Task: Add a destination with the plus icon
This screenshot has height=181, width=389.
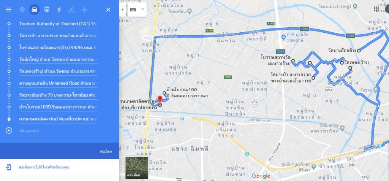Action: (9, 130)
